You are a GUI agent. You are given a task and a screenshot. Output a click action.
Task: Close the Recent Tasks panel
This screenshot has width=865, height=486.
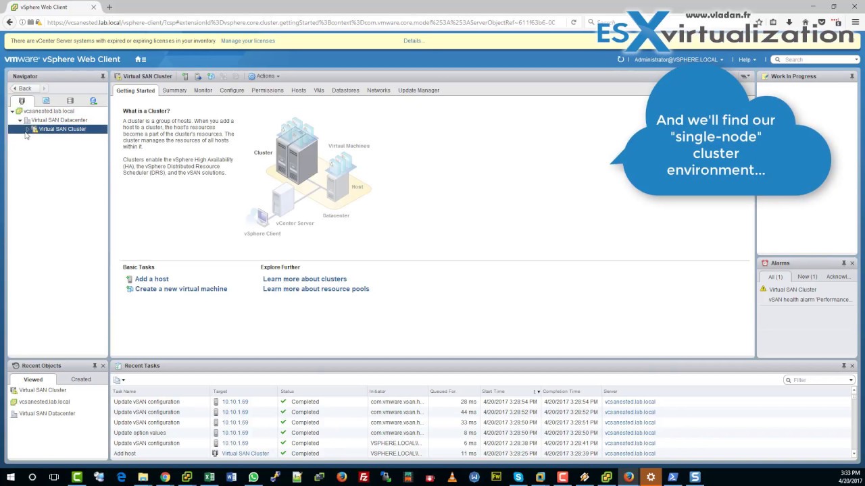click(852, 366)
